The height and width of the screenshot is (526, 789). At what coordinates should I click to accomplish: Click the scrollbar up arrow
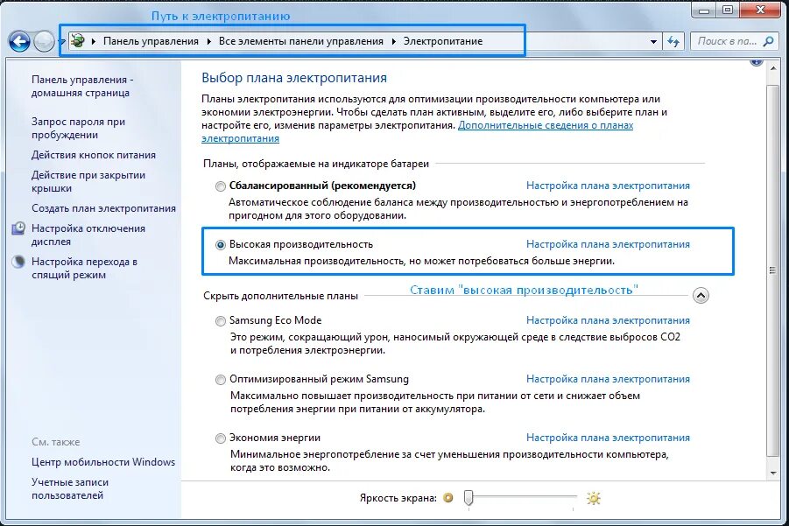(773, 68)
